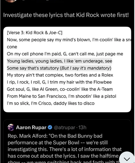Click the 'Got soul, G, like Al Green' line
Image resolution: width=135 pixels, height=163 pixels.
coord(60,89)
